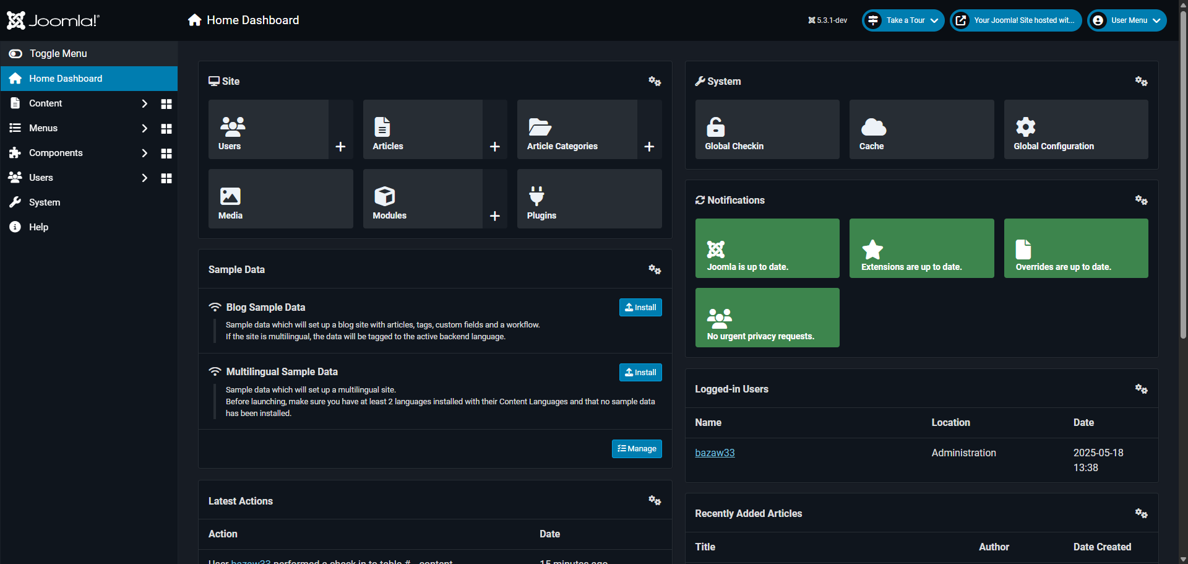1188x564 pixels.
Task: Click the plus button next to Articles
Action: [x=494, y=147]
